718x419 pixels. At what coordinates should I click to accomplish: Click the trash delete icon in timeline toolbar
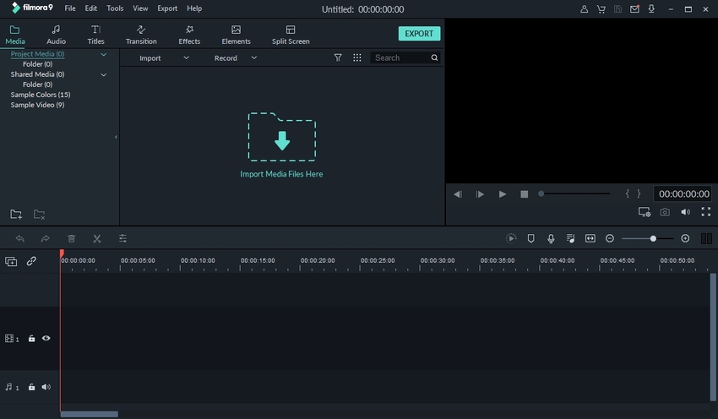[x=72, y=239]
